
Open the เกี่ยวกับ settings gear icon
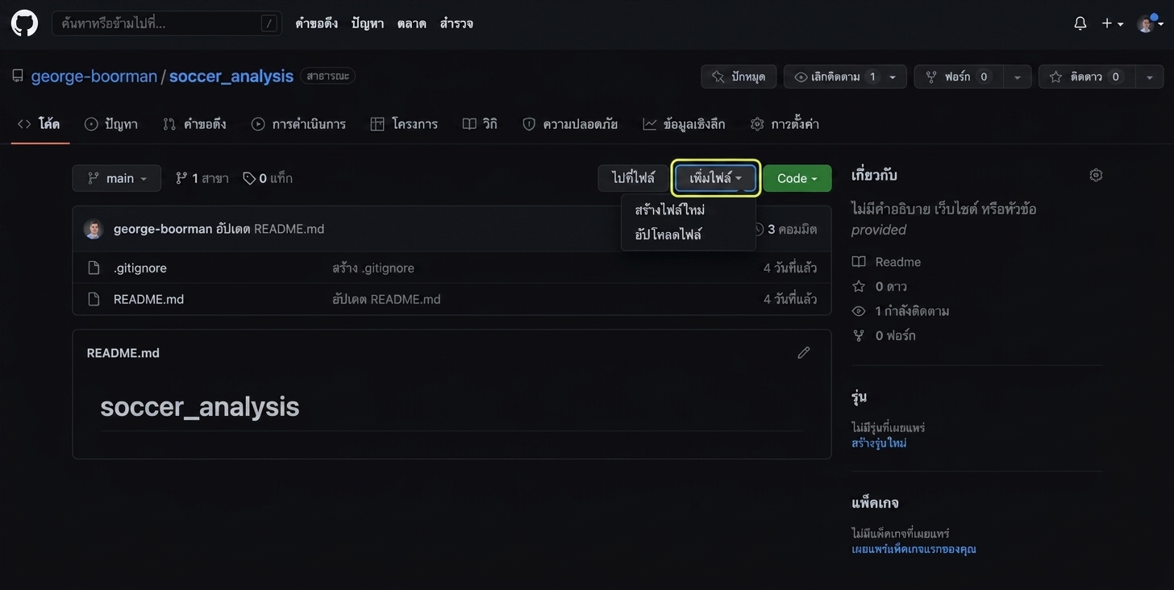[1096, 175]
